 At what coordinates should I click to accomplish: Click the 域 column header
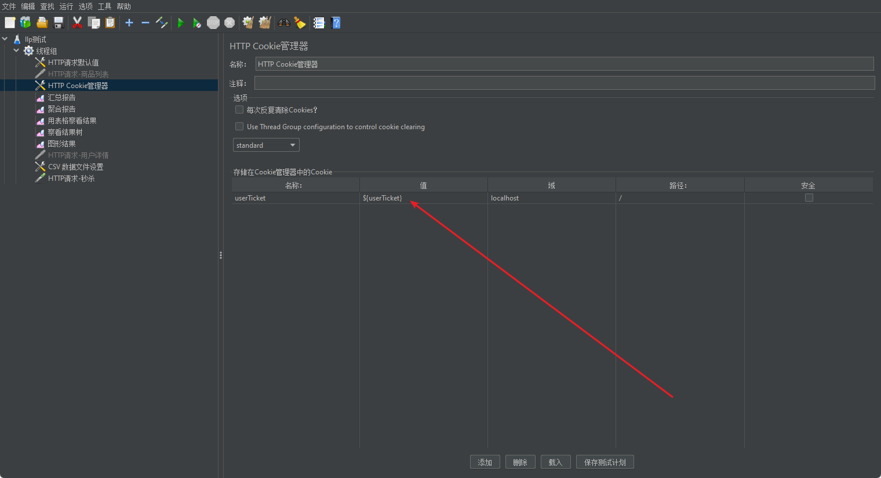[552, 185]
